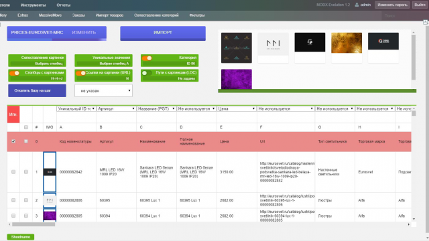Click the table vertical scrollbar down arrow

click(x=414, y=219)
